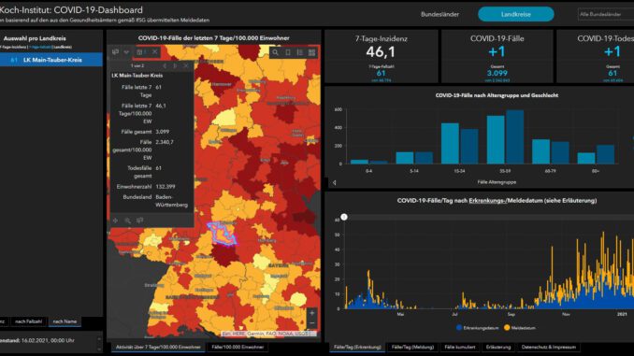Select LK Main-Tauber-Kreis in the list

pos(51,60)
